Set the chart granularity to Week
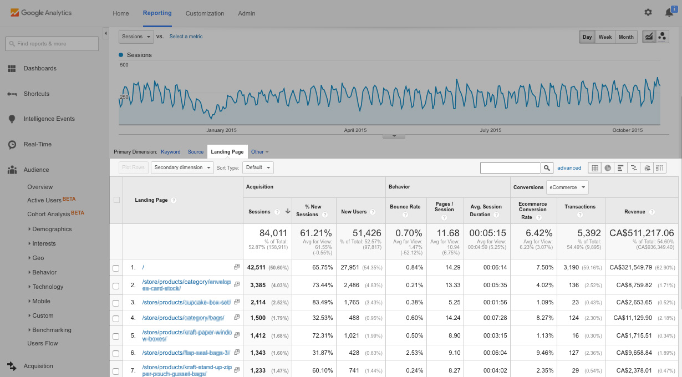682x377 pixels. (605, 37)
